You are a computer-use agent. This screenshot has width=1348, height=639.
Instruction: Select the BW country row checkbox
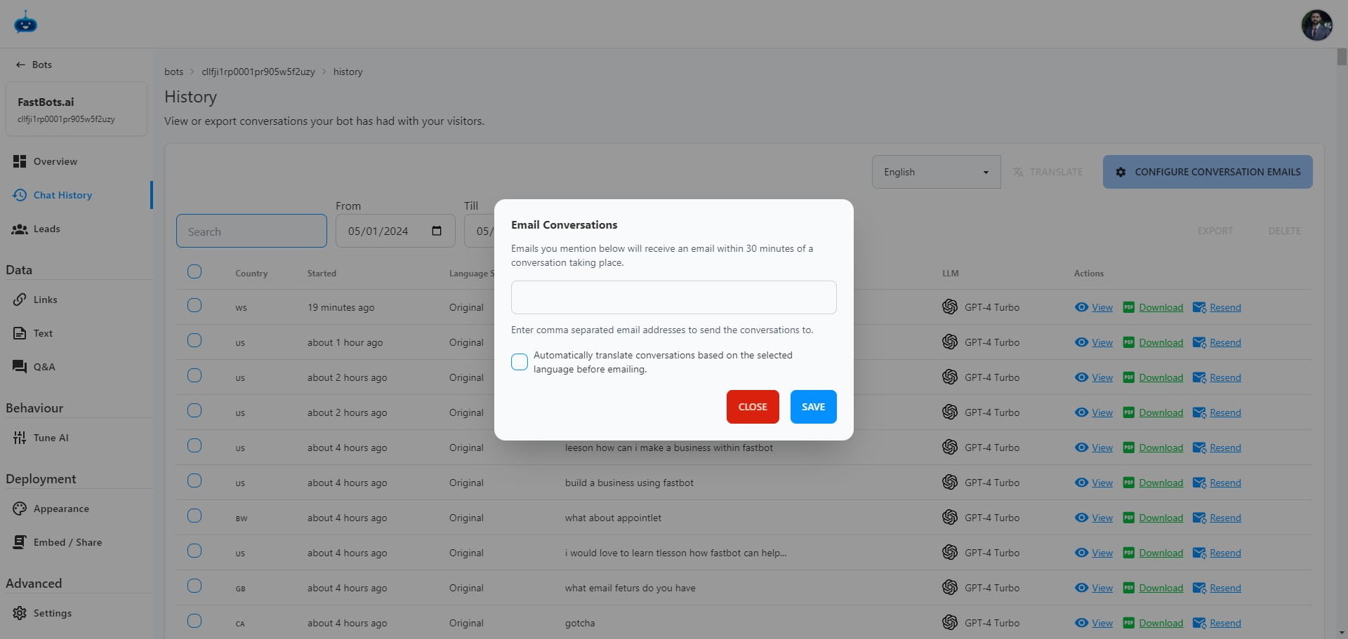click(194, 516)
